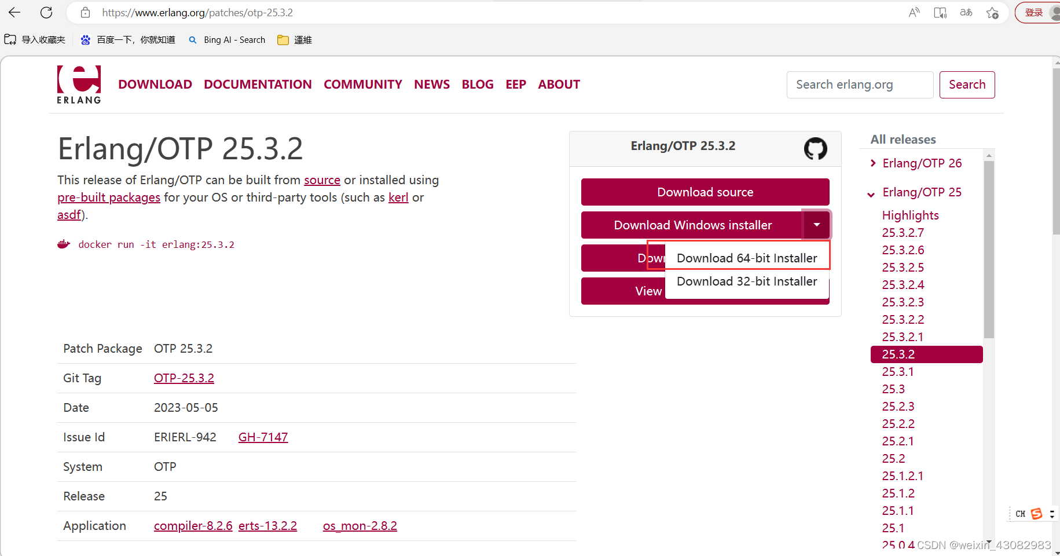1060x556 pixels.
Task: Click the Download source button
Action: tap(705, 192)
